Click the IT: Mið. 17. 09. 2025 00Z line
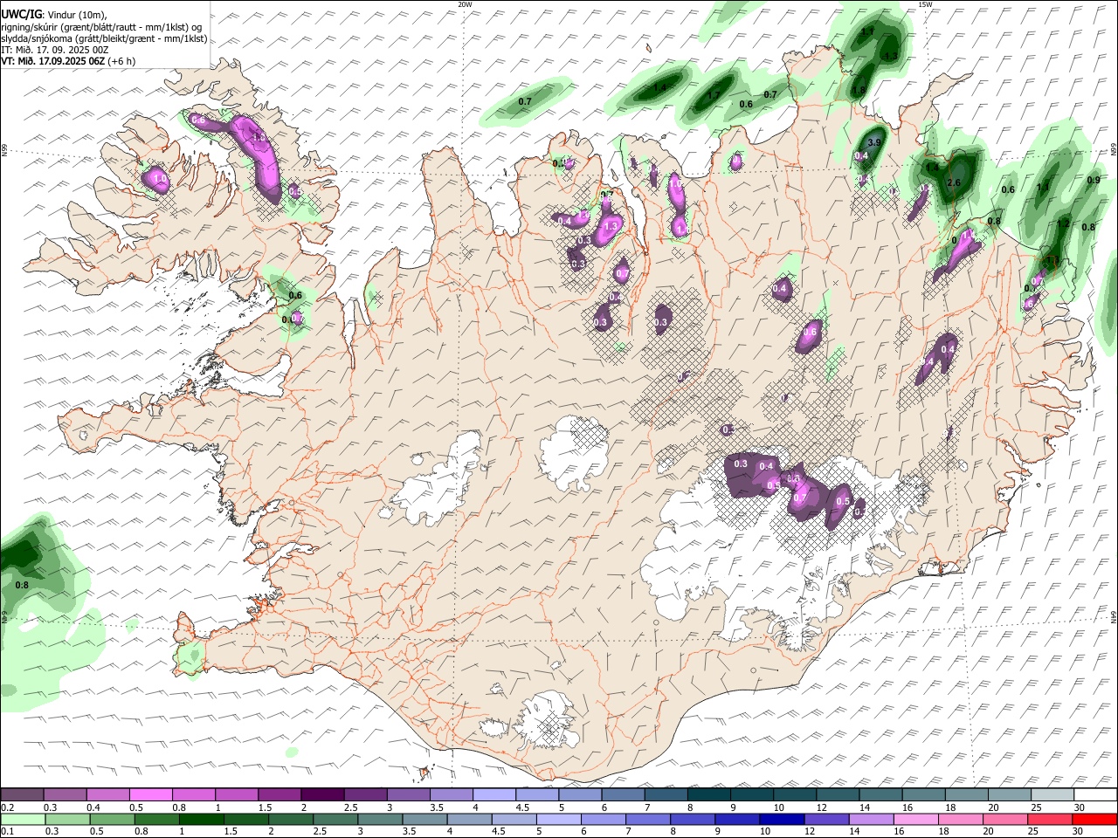Viewport: 1118px width, 838px height. (55, 50)
